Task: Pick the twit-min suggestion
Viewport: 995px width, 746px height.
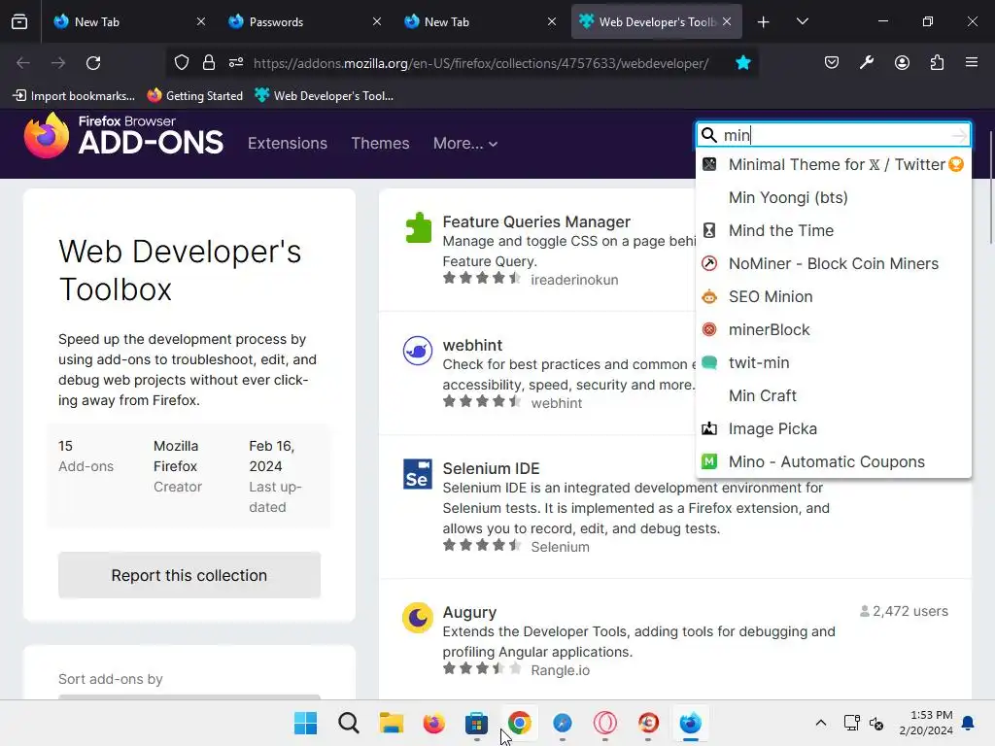Action: (833, 362)
